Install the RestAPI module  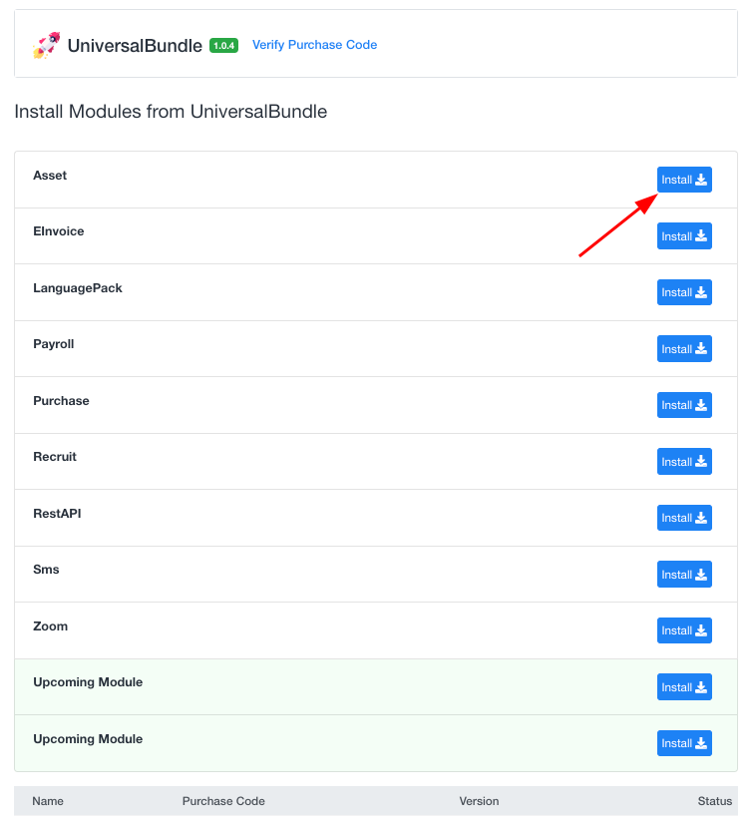click(x=684, y=518)
